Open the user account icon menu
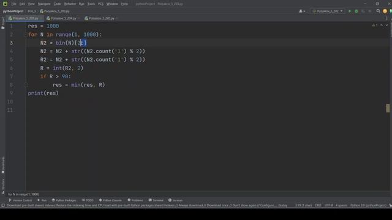392x220 pixels. pos(302,11)
